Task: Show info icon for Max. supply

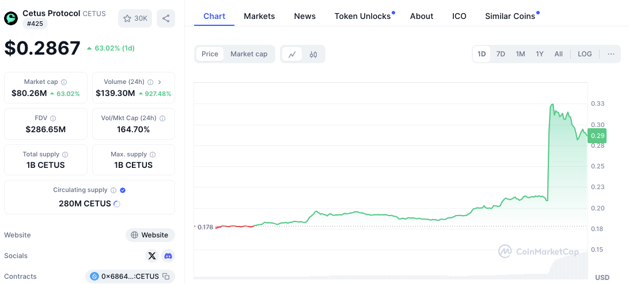Action: [x=153, y=154]
